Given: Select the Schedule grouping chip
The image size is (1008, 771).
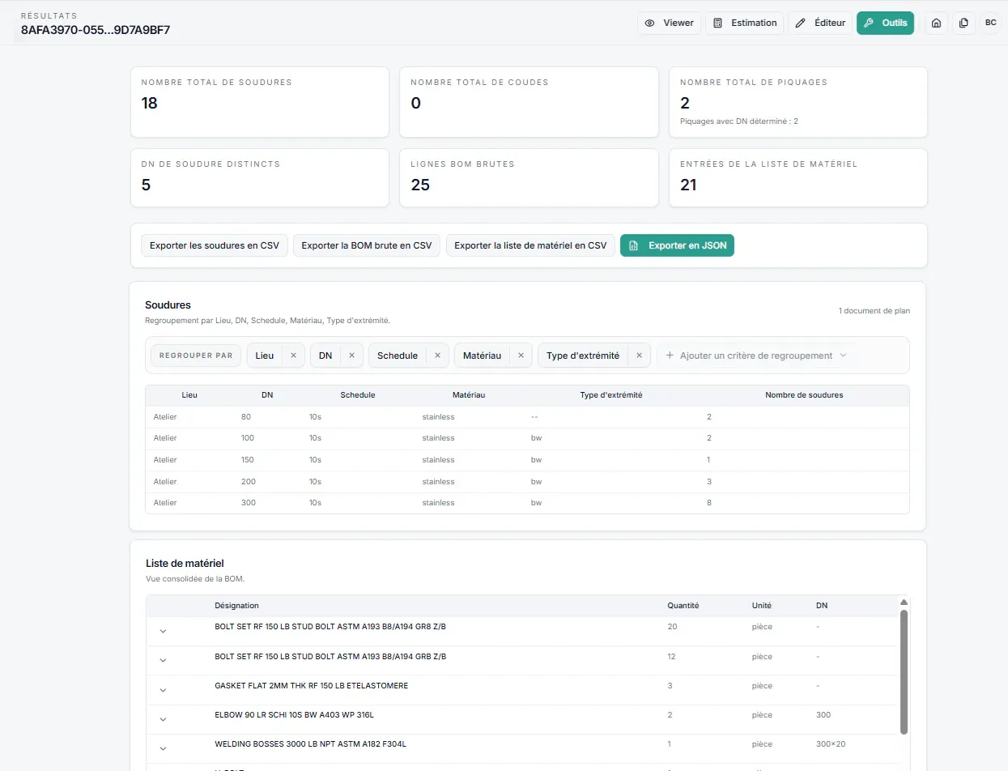Looking at the screenshot, I should coord(398,356).
